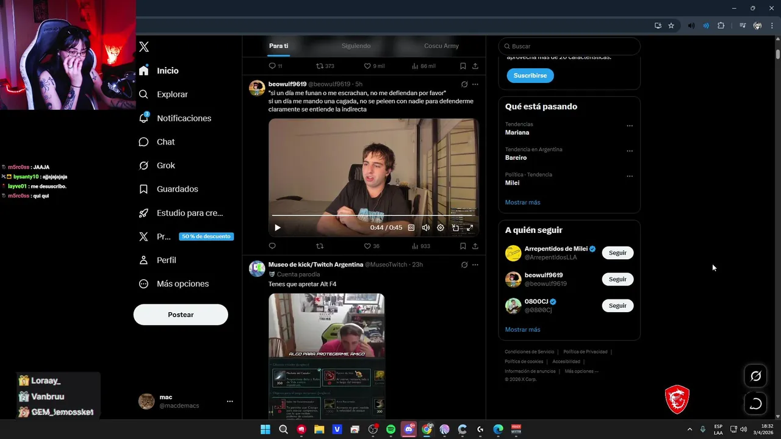The image size is (781, 439).
Task: Open more options on beowulf9619 post
Action: pyautogui.click(x=475, y=84)
